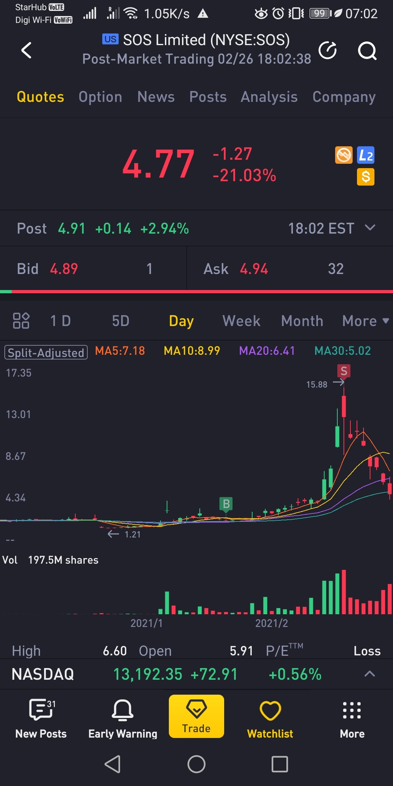Image resolution: width=393 pixels, height=786 pixels.
Task: Tap the yellow dollar sign icon
Action: (x=366, y=177)
